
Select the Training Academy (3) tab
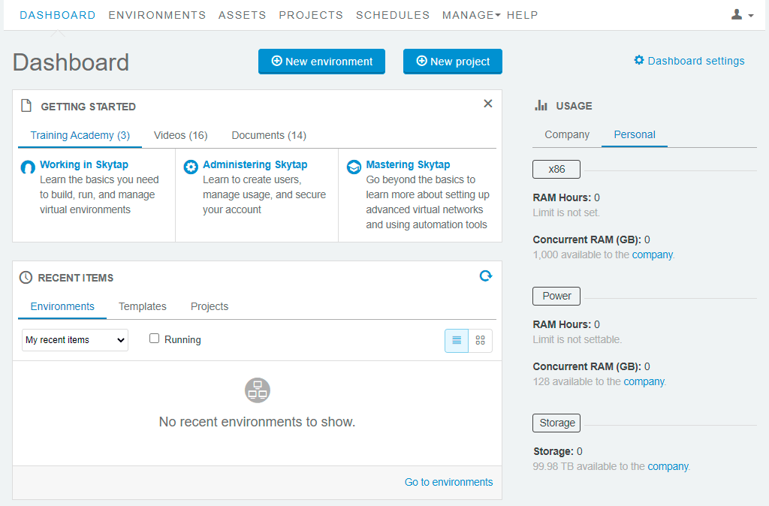click(80, 135)
